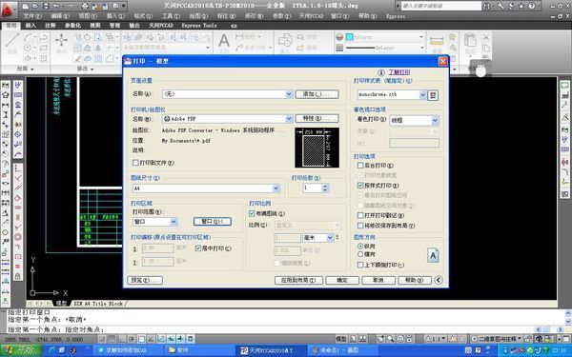
Task: Click the Measure ruler icon in ribbon
Action: coord(437,41)
